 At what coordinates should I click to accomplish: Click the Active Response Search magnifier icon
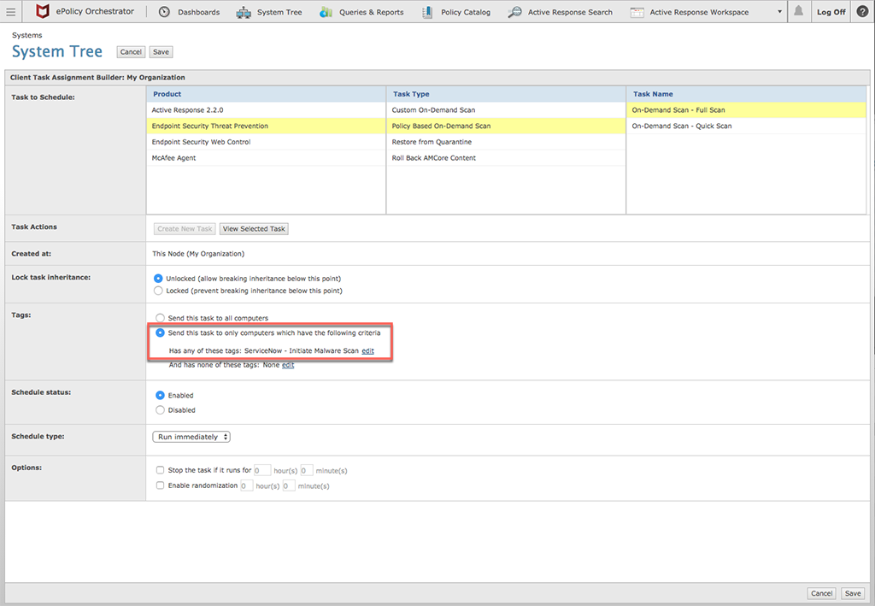(514, 12)
